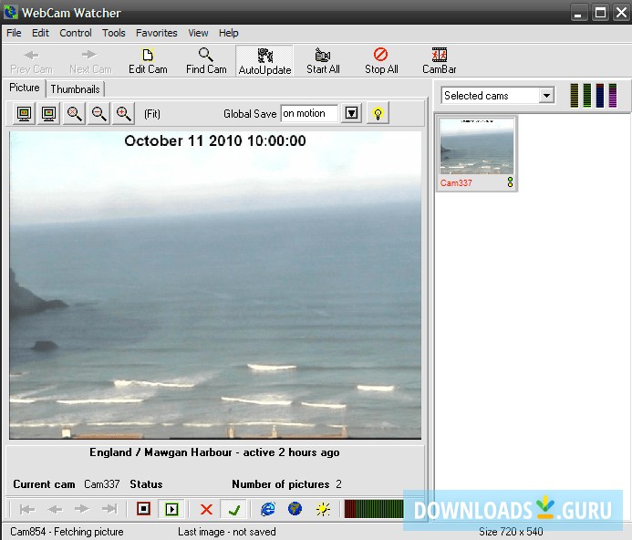Click the olive-yellow level bar indicator
This screenshot has width=632, height=540.
pos(574,95)
